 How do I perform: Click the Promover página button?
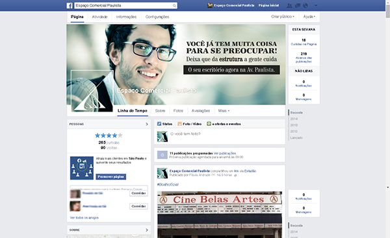tap(111, 176)
